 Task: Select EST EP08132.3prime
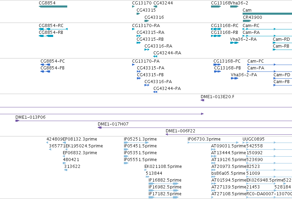pos(80,139)
